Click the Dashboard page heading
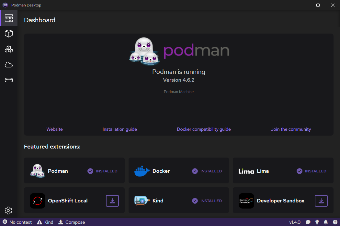 [x=40, y=20]
